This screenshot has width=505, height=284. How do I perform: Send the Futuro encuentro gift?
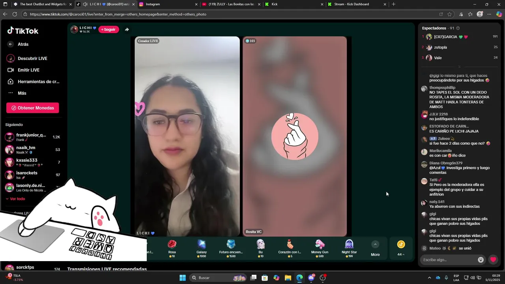tap(231, 248)
